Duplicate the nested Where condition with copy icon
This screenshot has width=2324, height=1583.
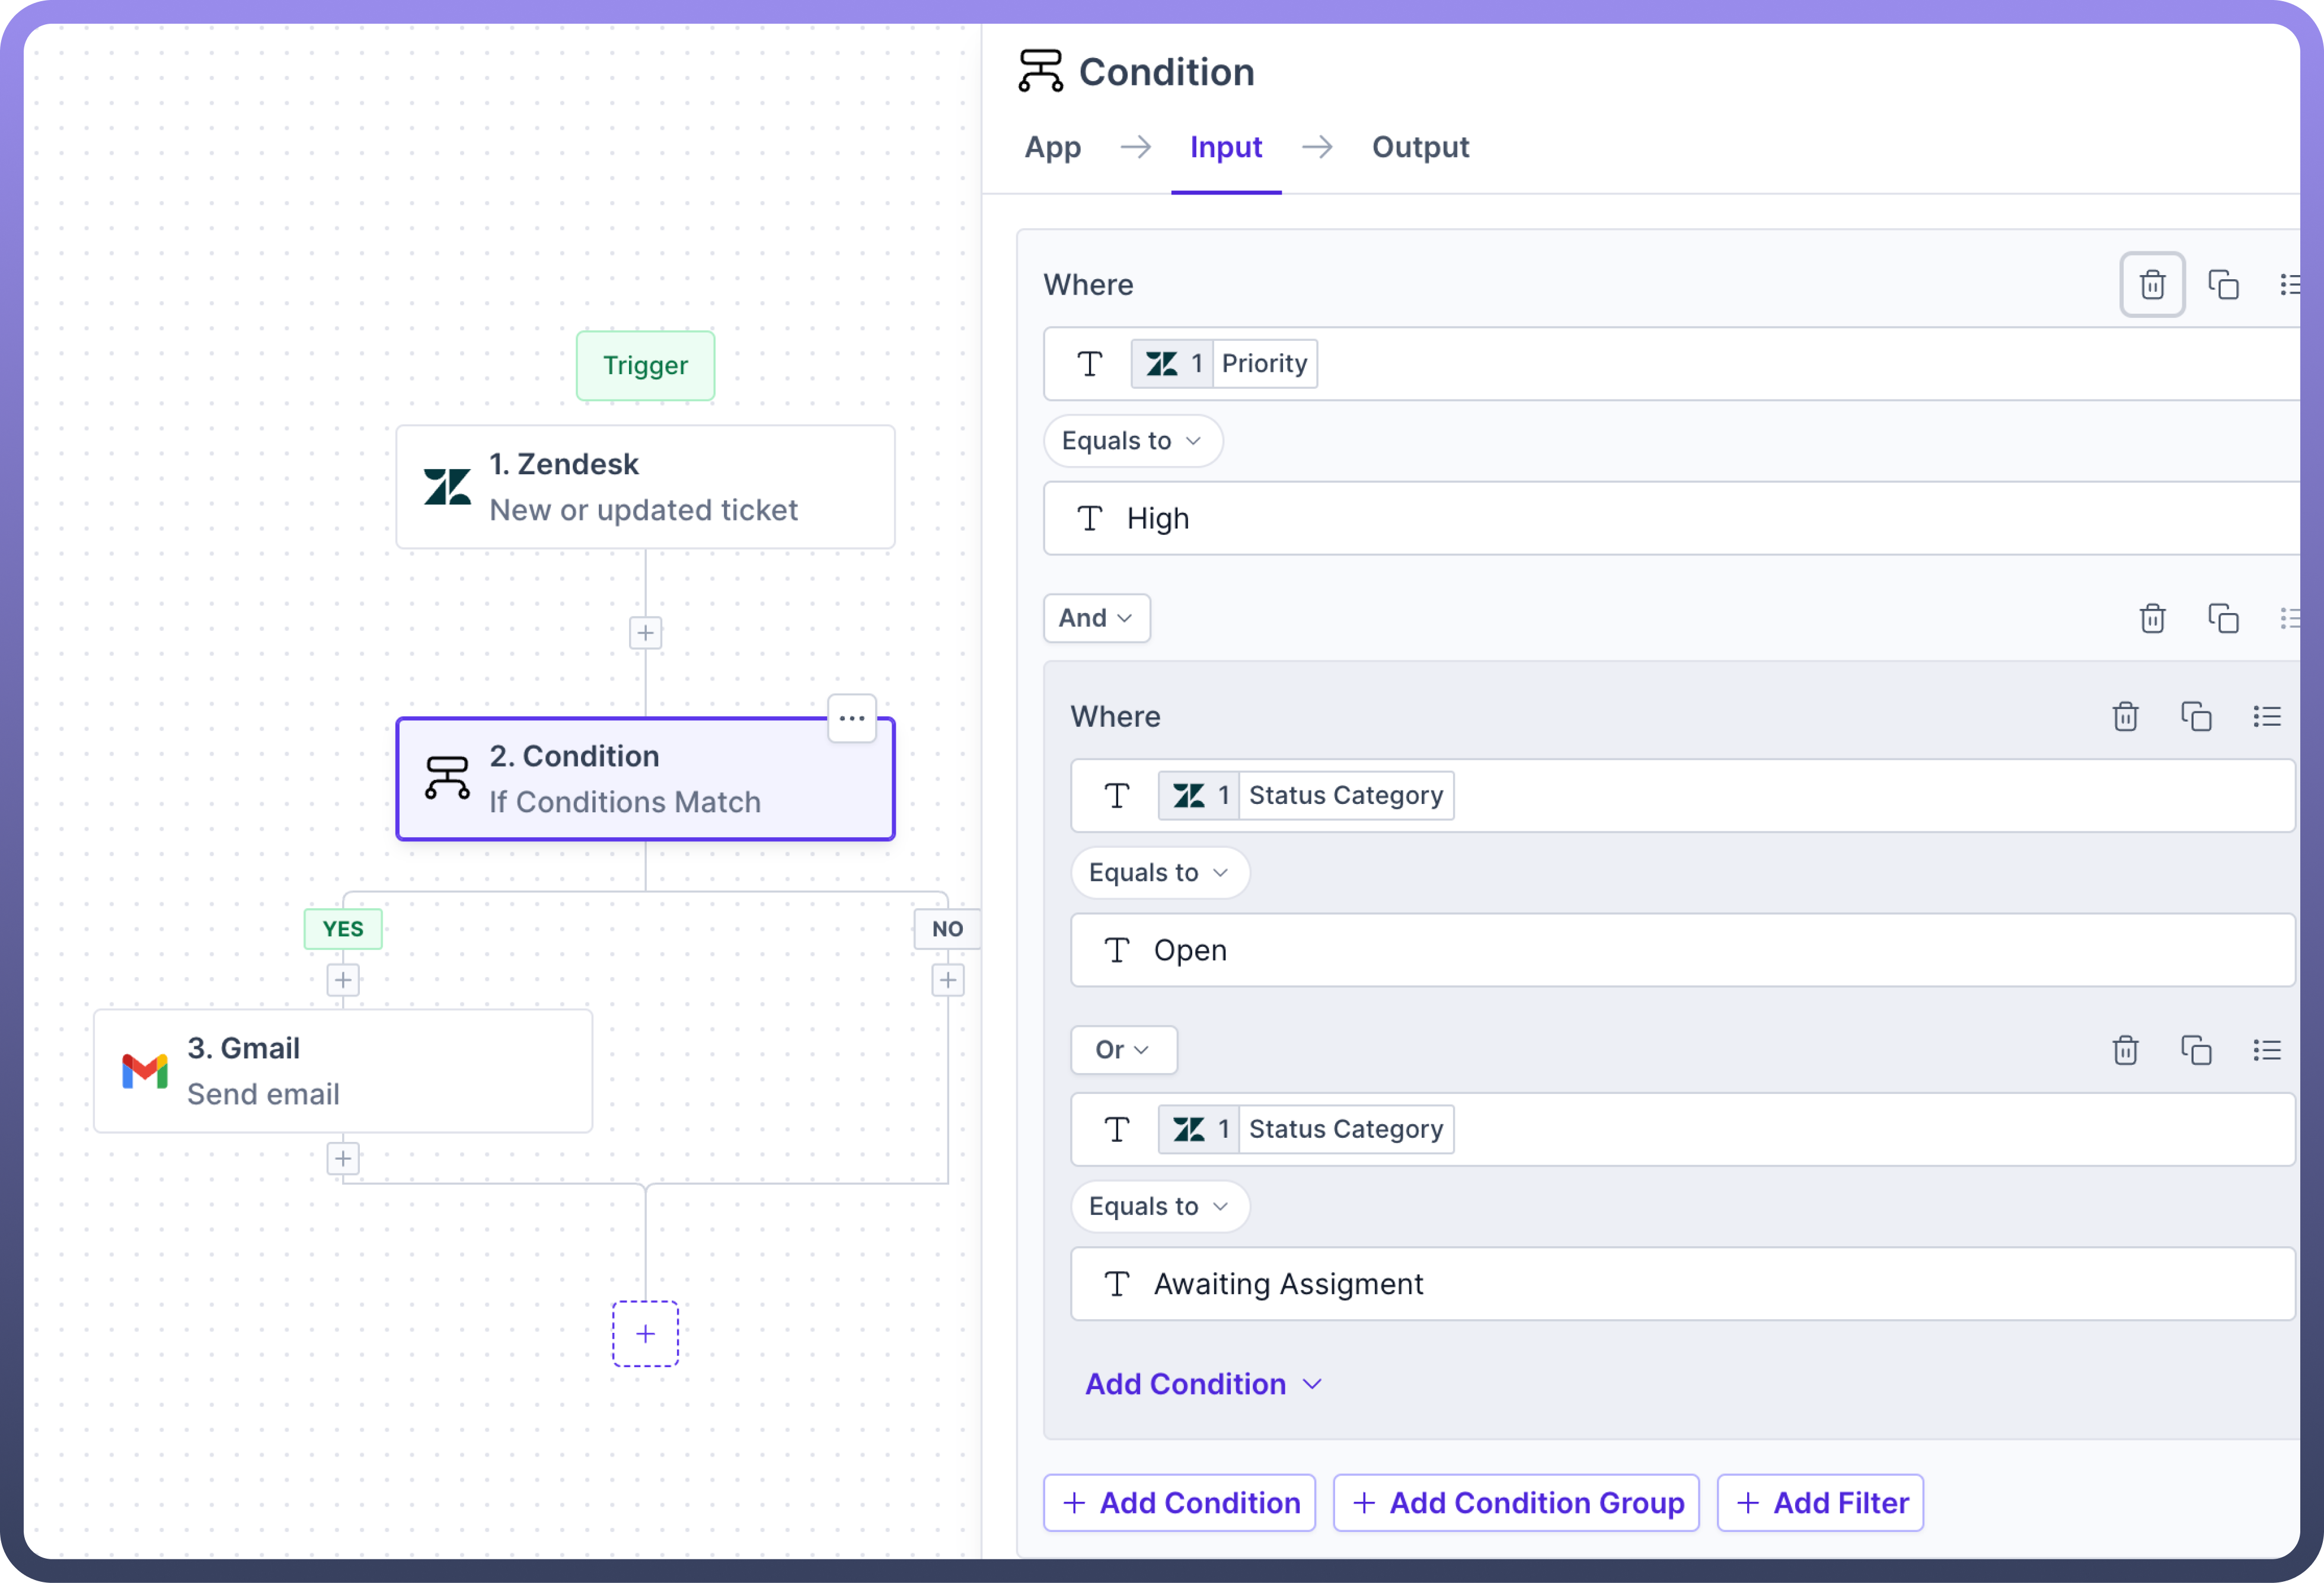tap(2195, 716)
